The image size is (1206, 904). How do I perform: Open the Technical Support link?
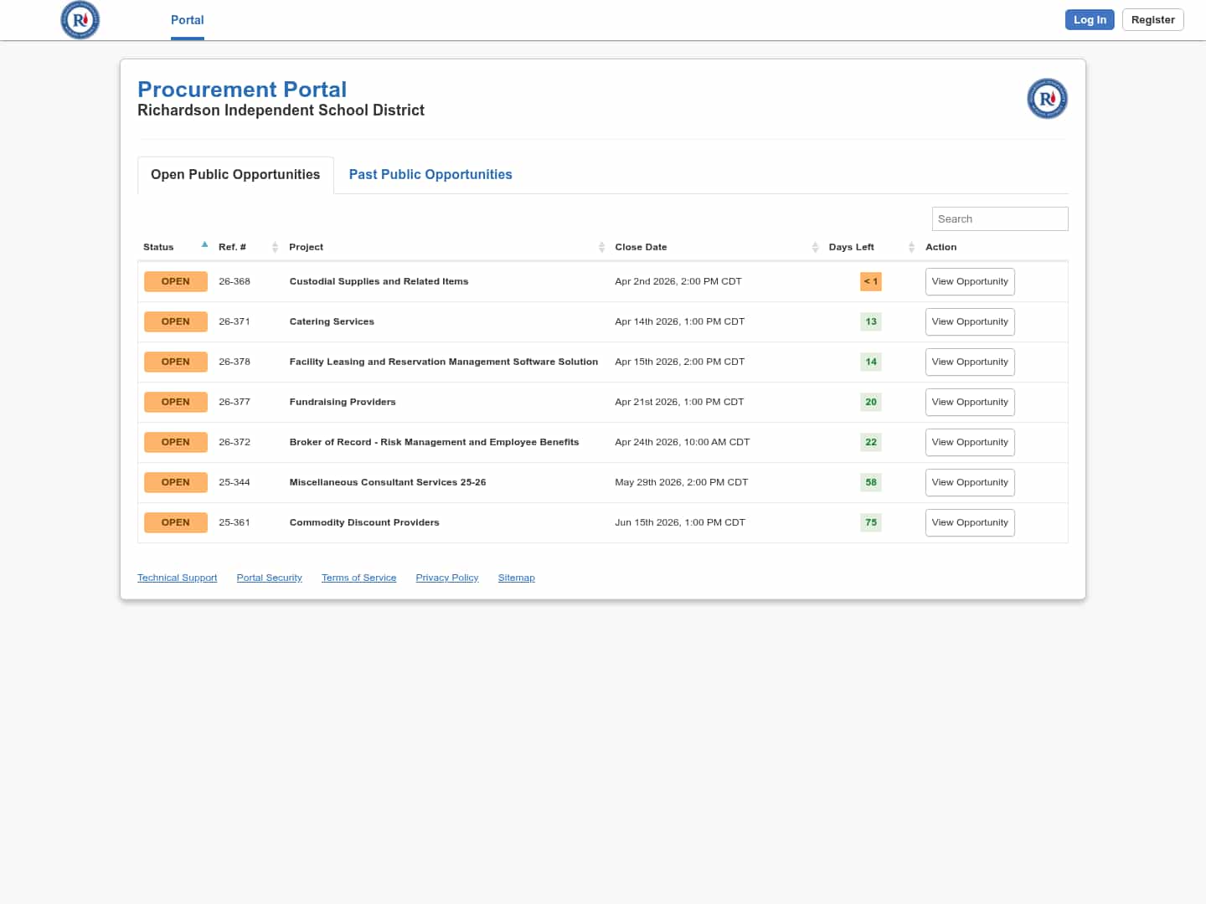tap(177, 578)
